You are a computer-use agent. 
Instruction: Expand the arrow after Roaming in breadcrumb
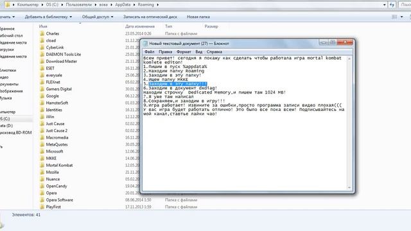[157, 4]
